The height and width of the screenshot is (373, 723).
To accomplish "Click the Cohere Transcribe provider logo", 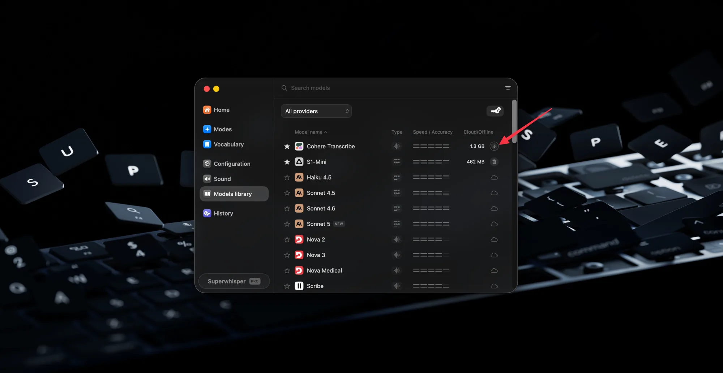I will point(299,146).
